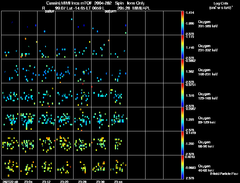Click the color bar beside Oxygen 89-129 keV
The width and height of the screenshot is (240, 183).
(x=182, y=119)
